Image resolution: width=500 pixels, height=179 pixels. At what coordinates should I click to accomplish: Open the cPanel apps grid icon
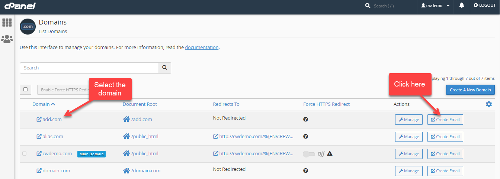(x=7, y=22)
